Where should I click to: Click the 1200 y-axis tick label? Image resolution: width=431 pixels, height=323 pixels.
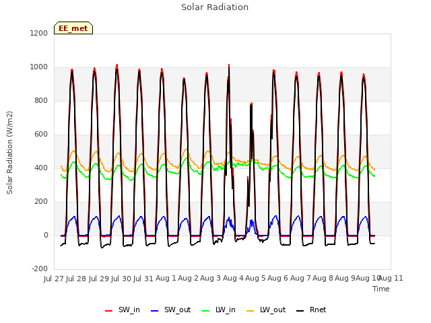click(39, 33)
